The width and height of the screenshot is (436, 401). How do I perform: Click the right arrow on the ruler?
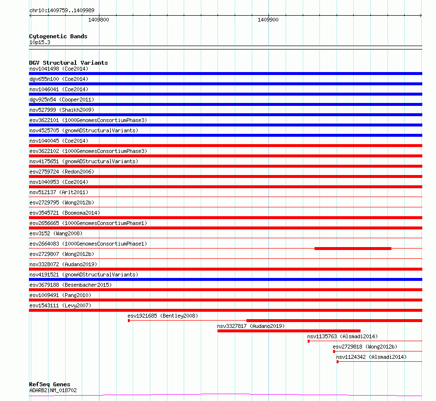point(421,16)
